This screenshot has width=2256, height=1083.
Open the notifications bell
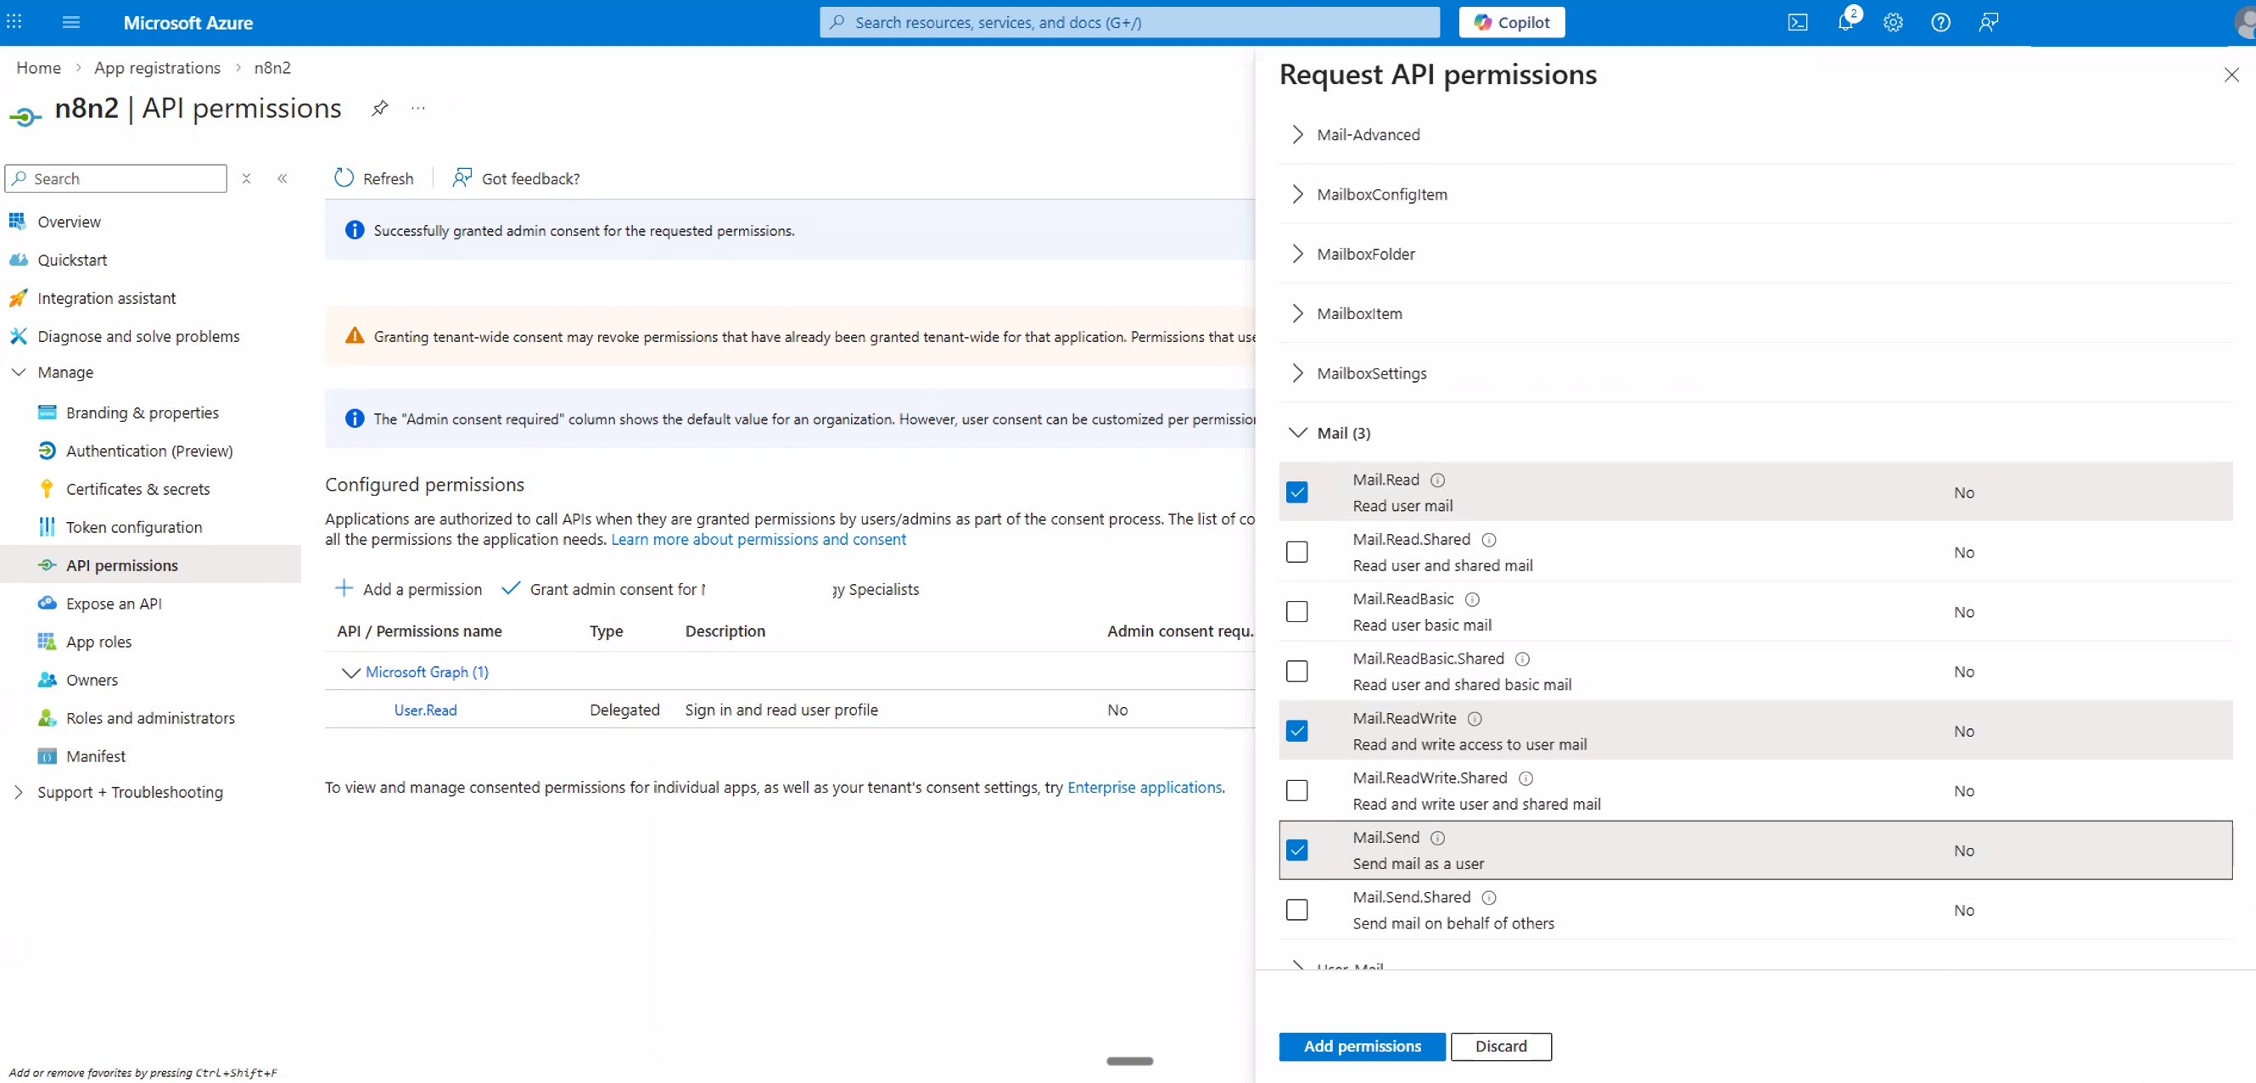coord(1845,22)
